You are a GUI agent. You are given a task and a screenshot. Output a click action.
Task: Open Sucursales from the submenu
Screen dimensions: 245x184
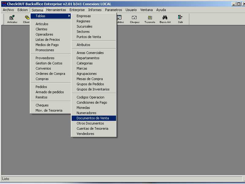point(94,26)
